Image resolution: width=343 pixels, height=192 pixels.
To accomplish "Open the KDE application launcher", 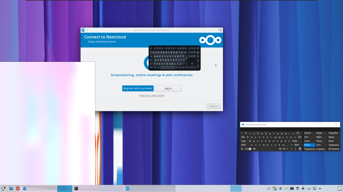I will 4,188.
